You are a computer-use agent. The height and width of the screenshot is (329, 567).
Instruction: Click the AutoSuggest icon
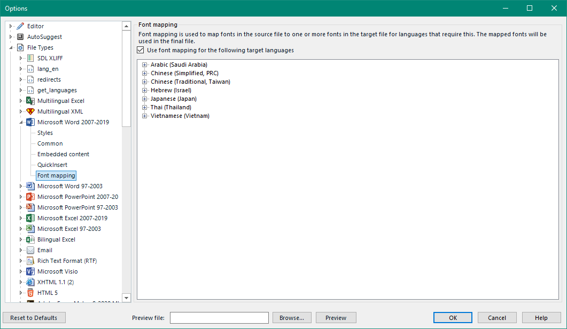tap(21, 37)
